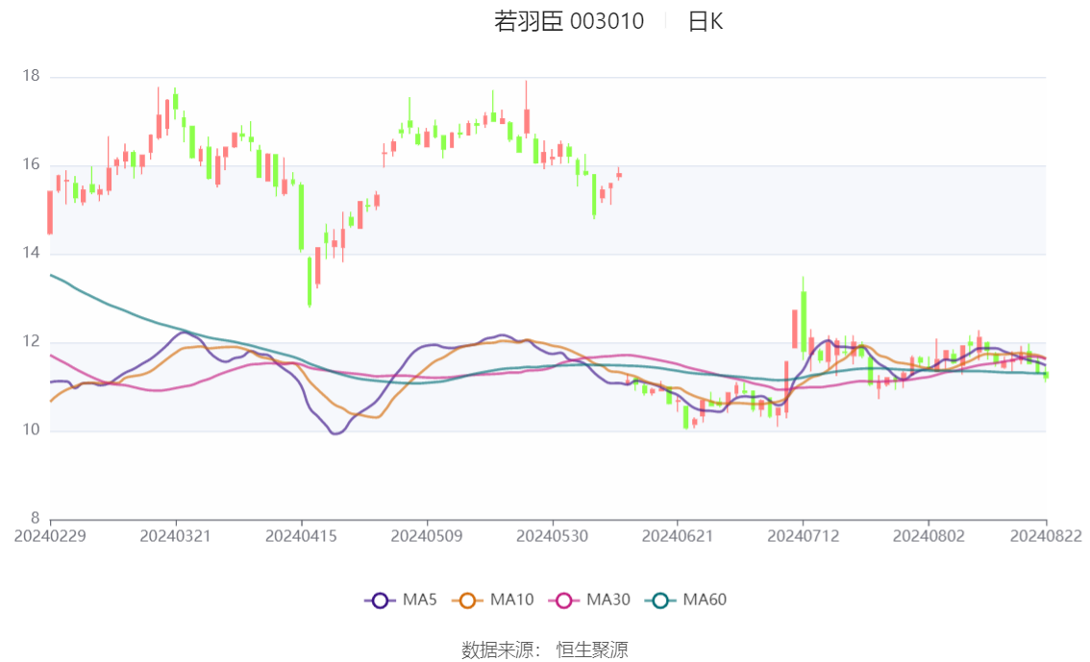Toggle the MA60 teal legend circle icon
This screenshot has width=1090, height=662.
(x=660, y=601)
